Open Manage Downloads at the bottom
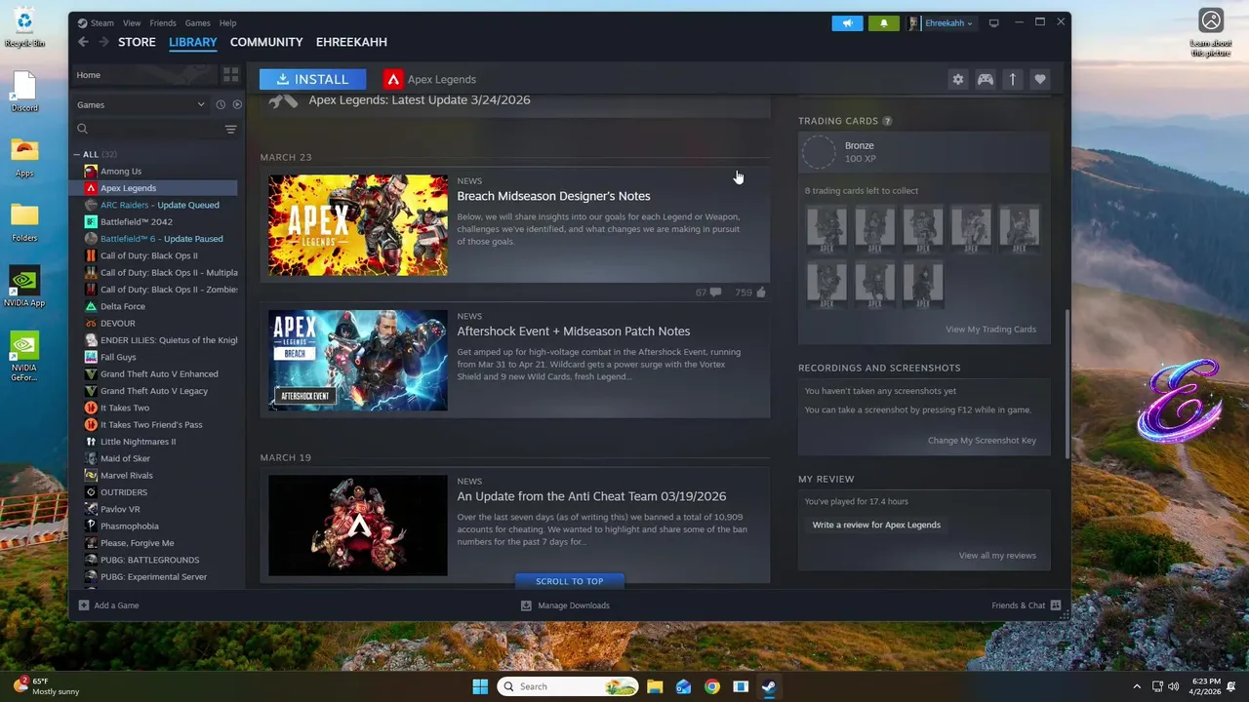The width and height of the screenshot is (1249, 702). tap(565, 605)
